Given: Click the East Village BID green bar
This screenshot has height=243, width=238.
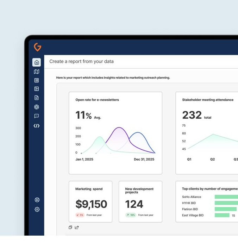Looking at the screenshot, I should click(x=222, y=215).
